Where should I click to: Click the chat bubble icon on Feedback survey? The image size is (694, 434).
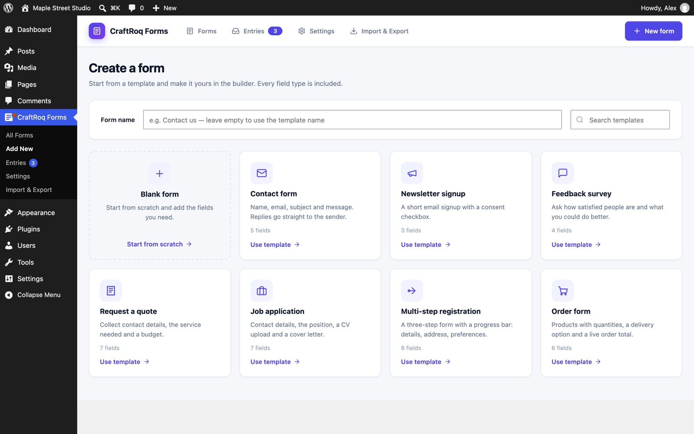click(x=563, y=173)
